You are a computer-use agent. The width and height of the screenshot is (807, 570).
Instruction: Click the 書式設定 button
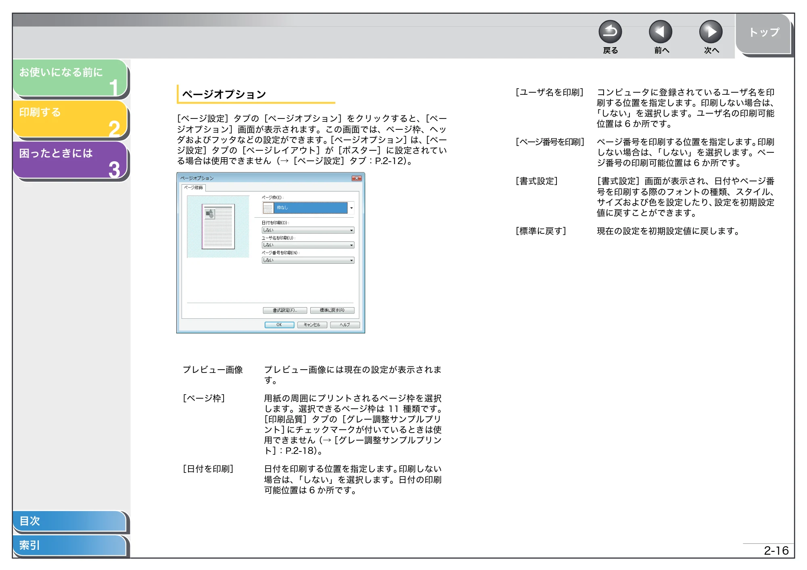(x=285, y=310)
